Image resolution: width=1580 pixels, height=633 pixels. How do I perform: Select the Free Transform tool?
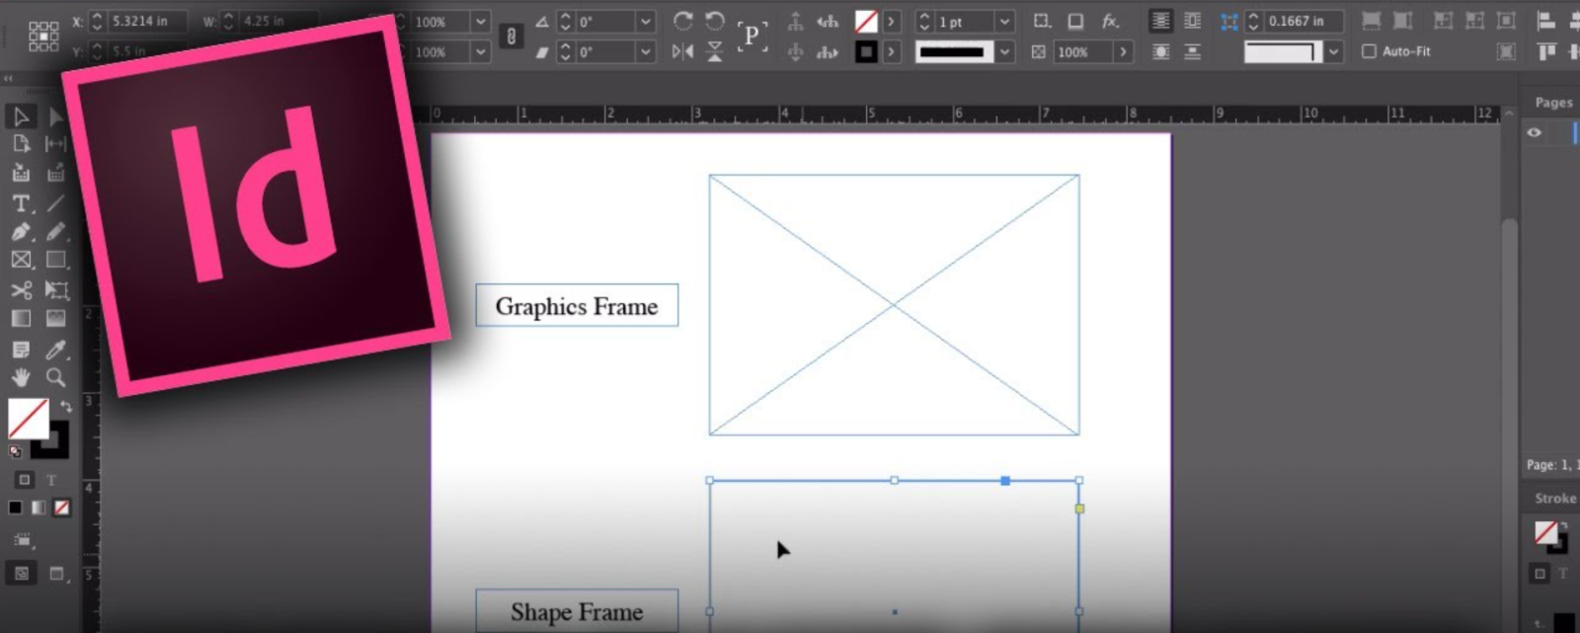coord(56,289)
